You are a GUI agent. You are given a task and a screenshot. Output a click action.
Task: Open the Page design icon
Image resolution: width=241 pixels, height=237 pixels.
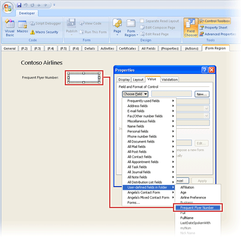click(x=117, y=24)
